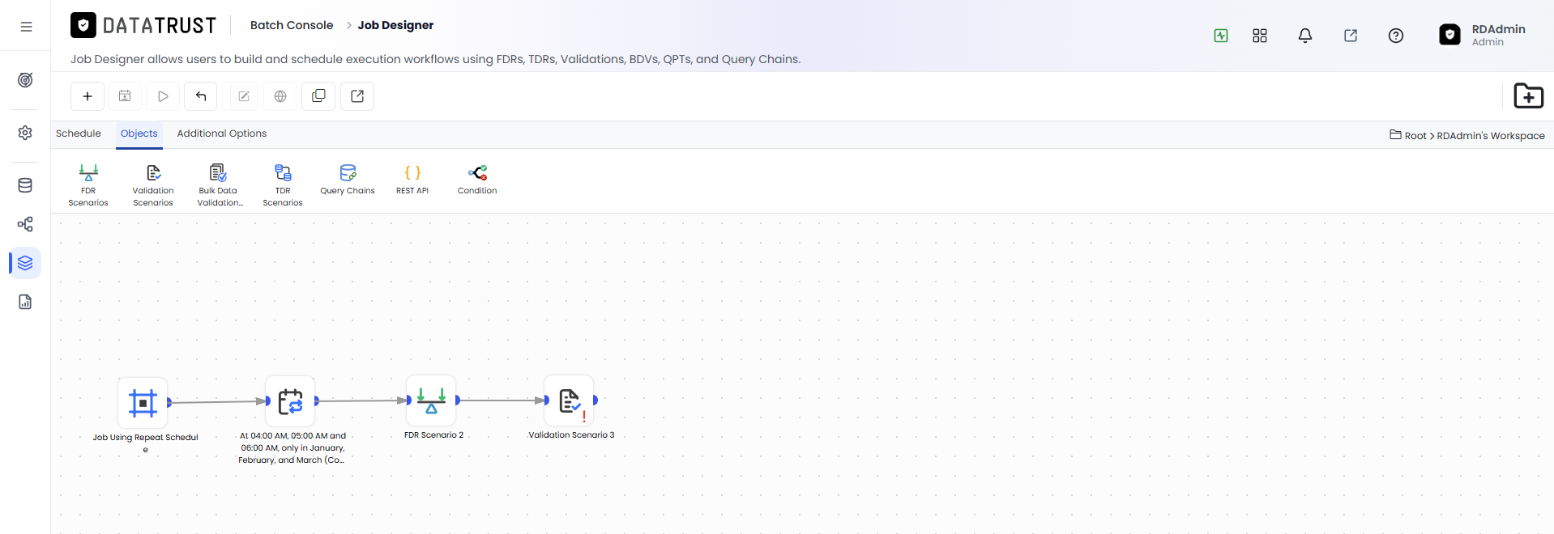Select the Validation Scenario 3 node
Viewport: 1554px width, 534px height.
569,400
